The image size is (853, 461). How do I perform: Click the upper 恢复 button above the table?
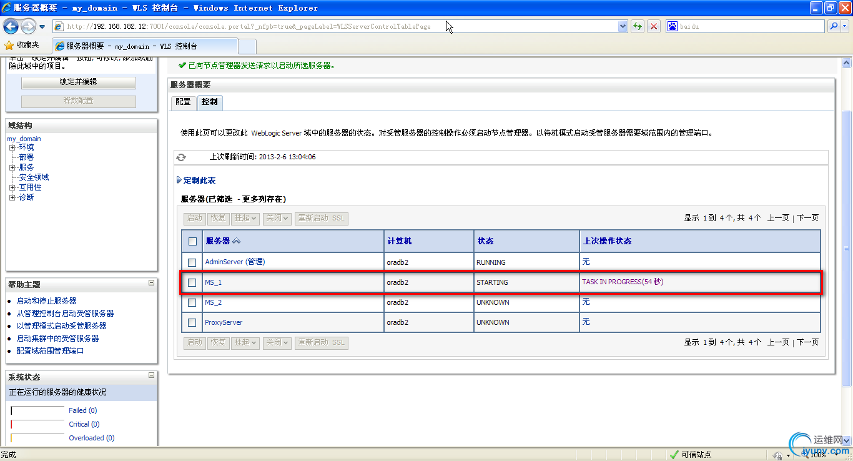(x=218, y=219)
